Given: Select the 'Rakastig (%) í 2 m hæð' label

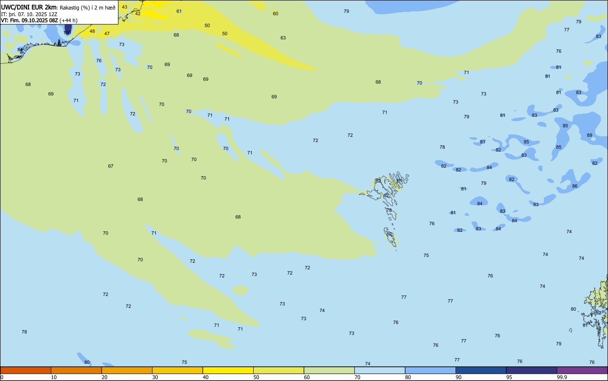Looking at the screenshot, I should click(x=87, y=8).
